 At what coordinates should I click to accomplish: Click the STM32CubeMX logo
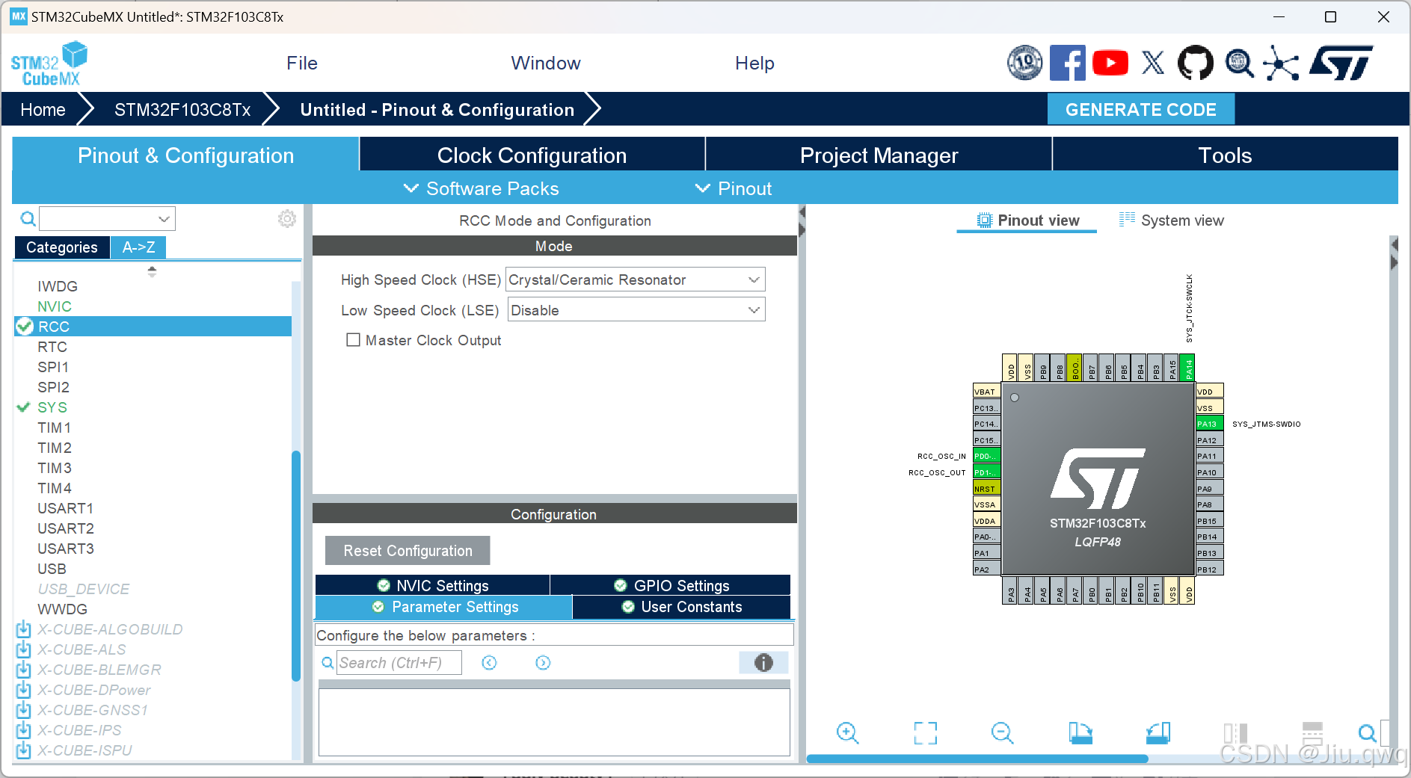(x=49, y=64)
